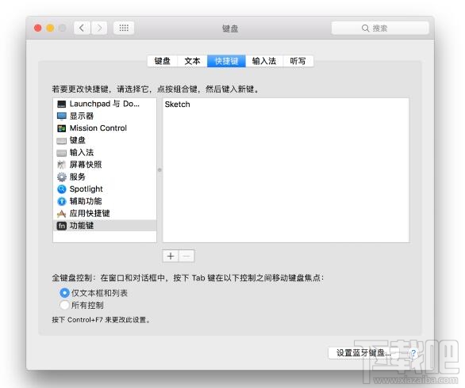
Task: Open help with the question mark
Action: click(x=413, y=353)
